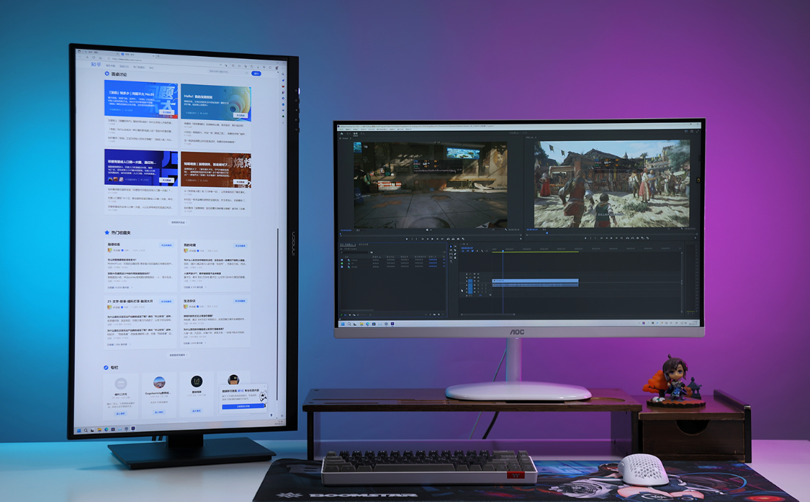Image resolution: width=810 pixels, height=502 pixels.
Task: Open Project panel sort icons menu
Action: pyautogui.click(x=370, y=315)
